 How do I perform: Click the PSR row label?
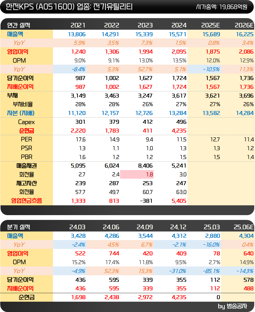click(x=26, y=148)
